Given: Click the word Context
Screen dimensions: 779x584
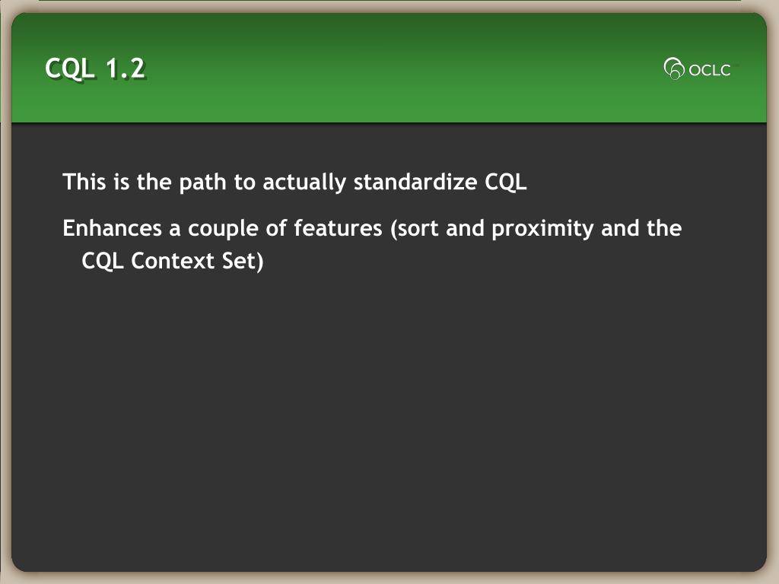Looking at the screenshot, I should 173,262.
